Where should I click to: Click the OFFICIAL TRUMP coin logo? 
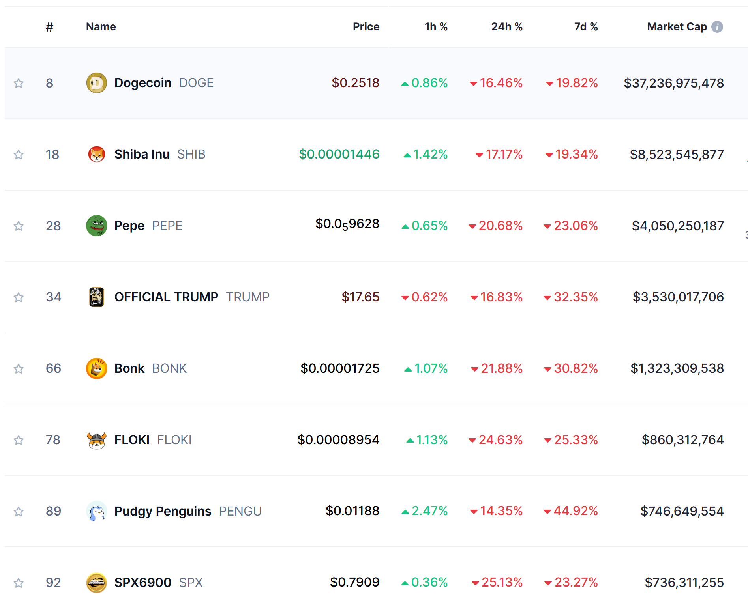96,297
